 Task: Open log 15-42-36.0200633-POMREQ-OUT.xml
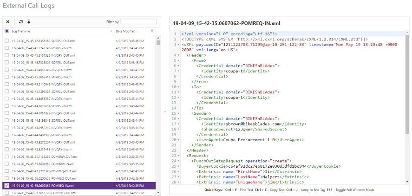point(44,178)
